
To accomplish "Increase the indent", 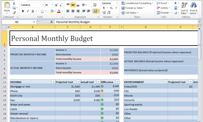I will click(88, 11).
